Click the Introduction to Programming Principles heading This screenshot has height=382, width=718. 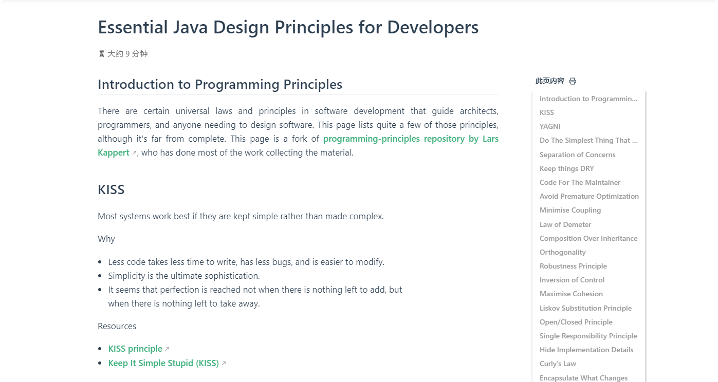pyautogui.click(x=220, y=84)
